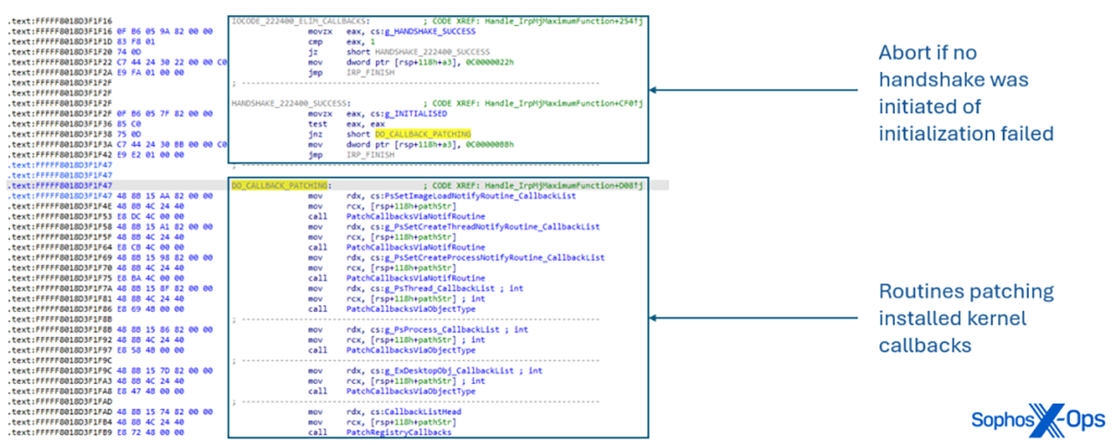Select the HANDSHAKE_222400_SUCCESS label definition
Viewport: 1116px width, 445px height.
point(289,103)
